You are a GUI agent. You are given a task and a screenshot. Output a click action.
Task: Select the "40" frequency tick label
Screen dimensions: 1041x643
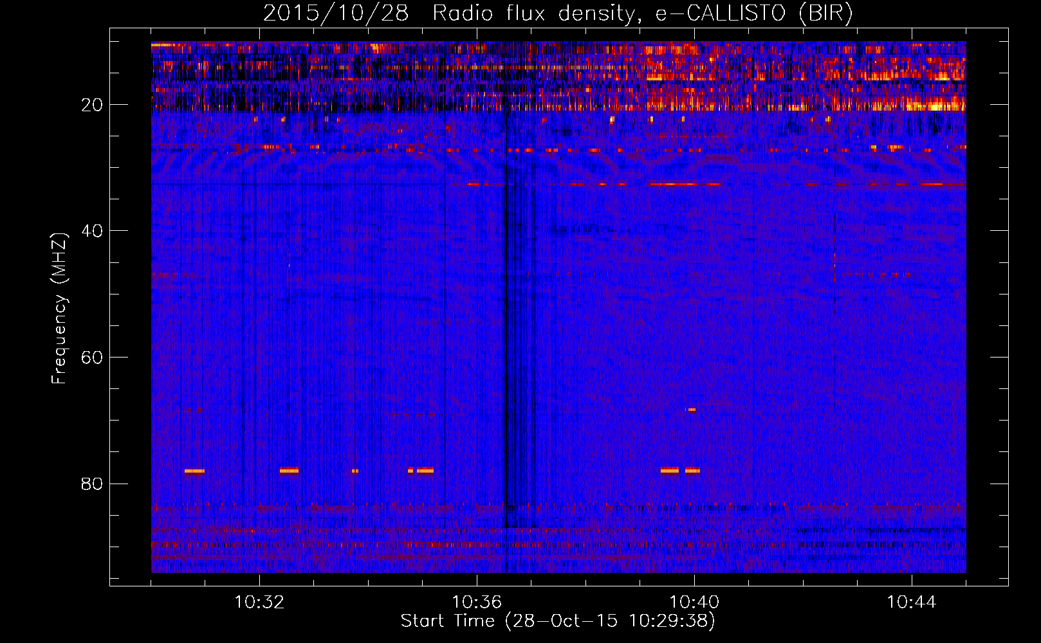pos(93,231)
